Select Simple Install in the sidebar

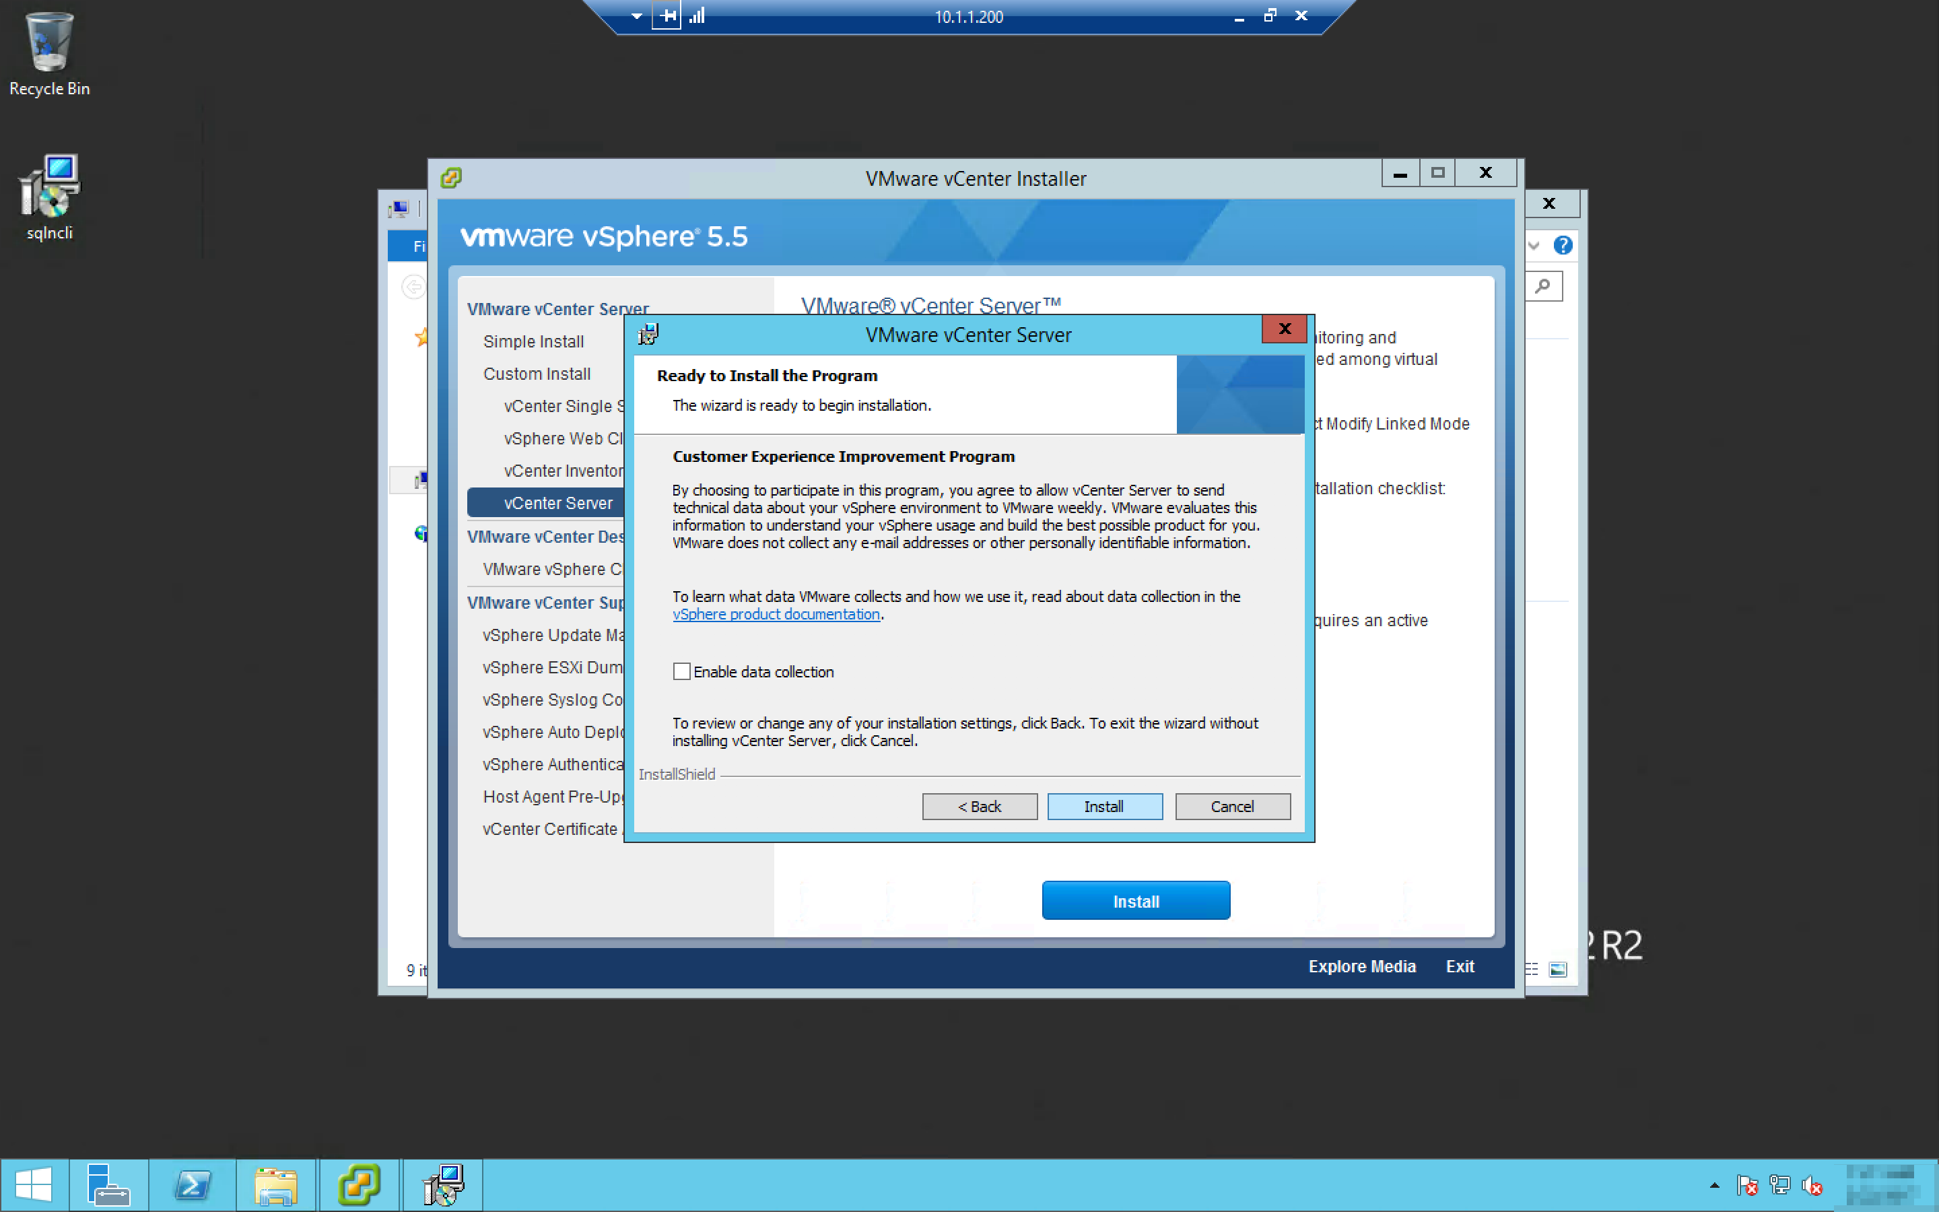(533, 341)
